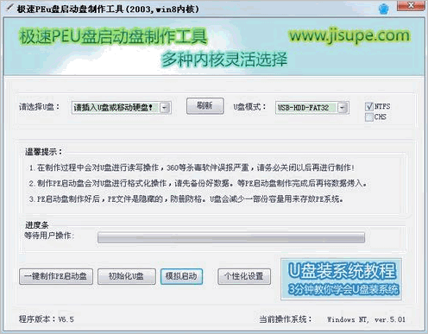Screen dimensions: 428x334
Task: Open the U盘模式 dropdown arrow
Action: 343,108
